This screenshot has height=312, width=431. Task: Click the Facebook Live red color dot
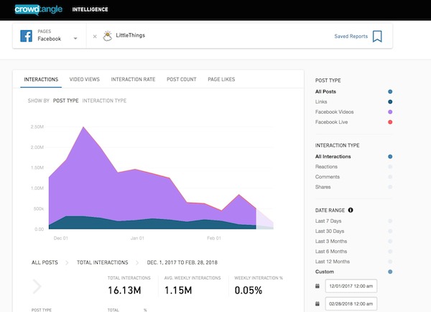coord(390,122)
